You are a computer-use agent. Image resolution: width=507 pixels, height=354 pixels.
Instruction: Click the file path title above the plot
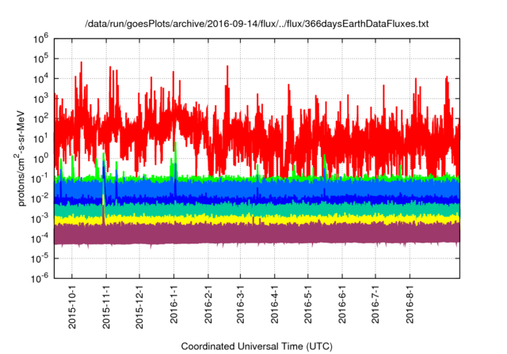(x=257, y=24)
